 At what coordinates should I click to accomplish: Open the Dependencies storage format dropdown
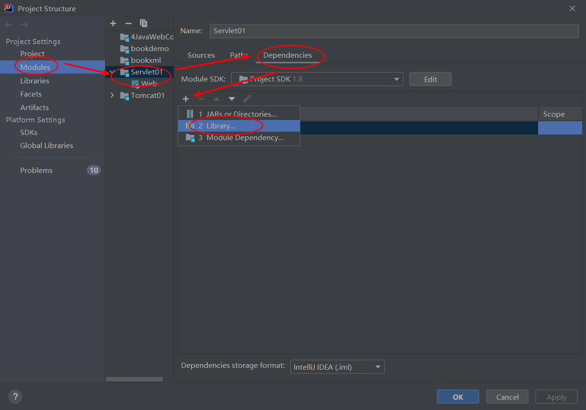337,367
